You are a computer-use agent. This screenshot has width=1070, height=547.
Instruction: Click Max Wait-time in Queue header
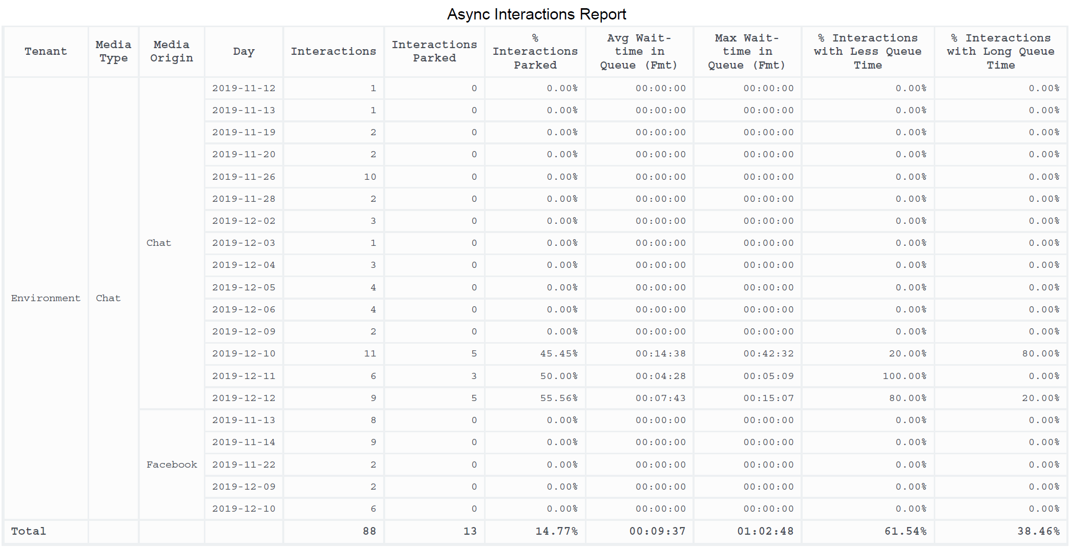tap(747, 52)
